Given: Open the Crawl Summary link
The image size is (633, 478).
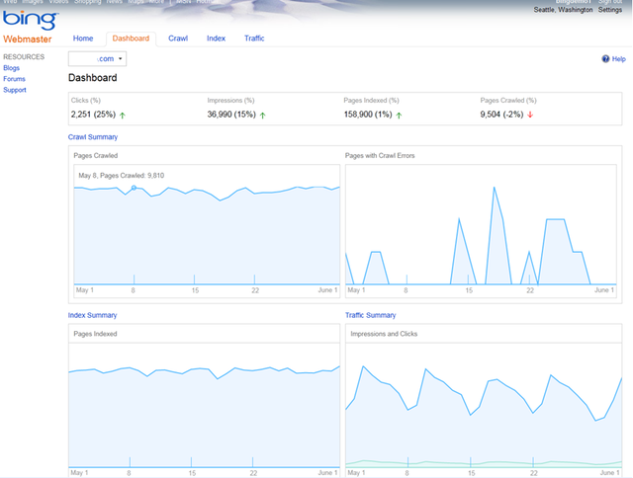Looking at the screenshot, I should [93, 137].
